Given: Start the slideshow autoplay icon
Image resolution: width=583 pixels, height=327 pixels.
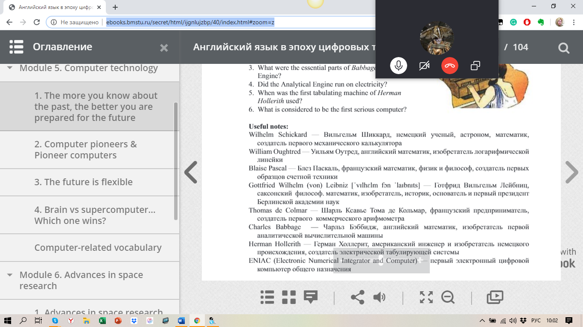Looking at the screenshot, I should pyautogui.click(x=495, y=297).
